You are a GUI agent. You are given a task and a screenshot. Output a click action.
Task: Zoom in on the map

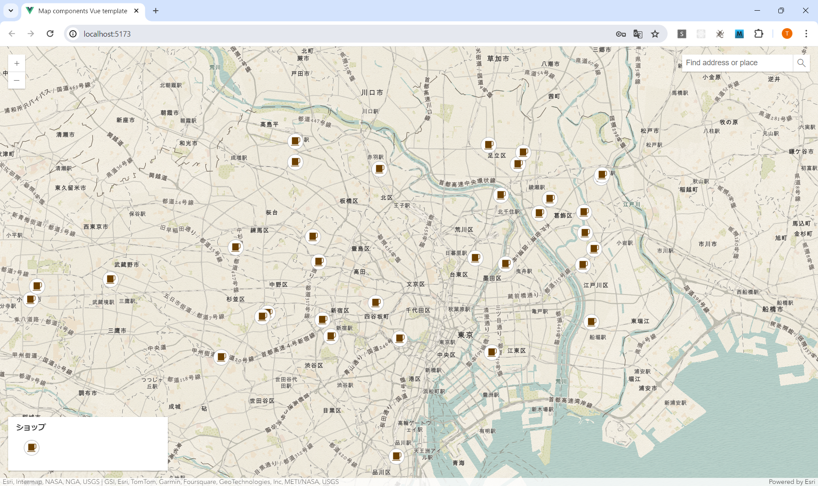tap(16, 63)
